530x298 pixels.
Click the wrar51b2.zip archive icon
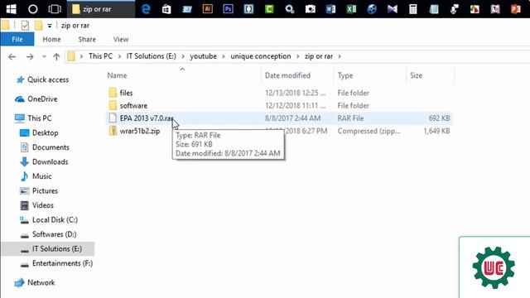pyautogui.click(x=113, y=131)
